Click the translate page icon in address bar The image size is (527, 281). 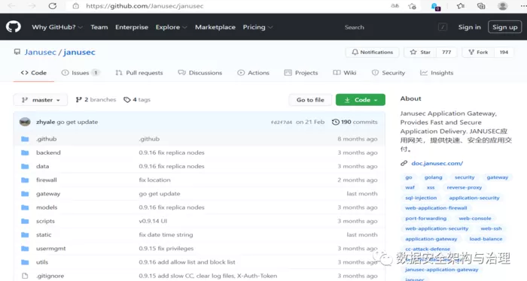tap(394, 6)
